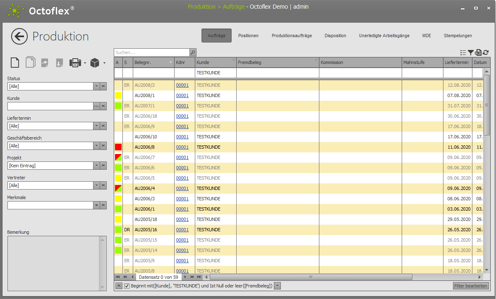Expand the Vertreter combo box
Image resolution: width=496 pixels, height=299 pixels.
[96, 185]
